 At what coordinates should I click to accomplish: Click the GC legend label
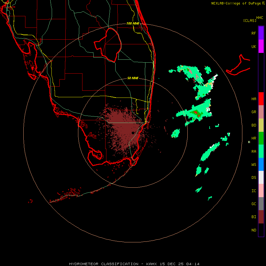pos(254,204)
